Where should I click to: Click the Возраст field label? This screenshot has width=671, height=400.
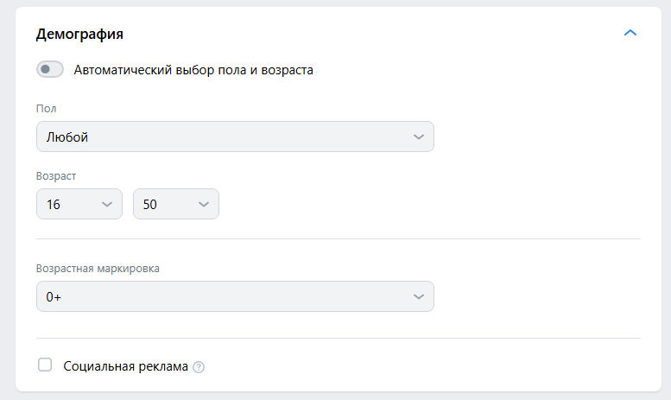56,175
